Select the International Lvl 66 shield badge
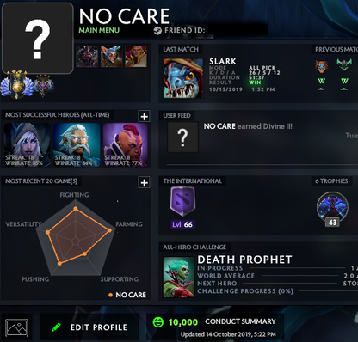The image size is (358, 342). [x=182, y=201]
